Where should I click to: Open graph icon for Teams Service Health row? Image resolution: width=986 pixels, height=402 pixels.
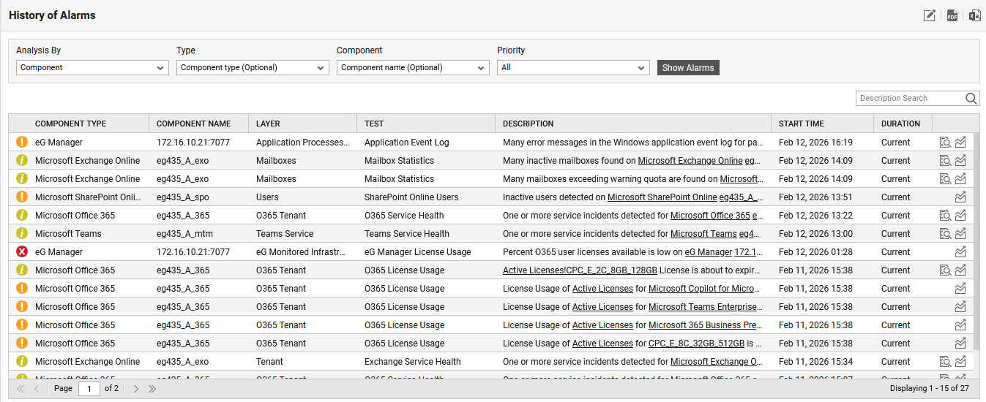[x=960, y=234]
